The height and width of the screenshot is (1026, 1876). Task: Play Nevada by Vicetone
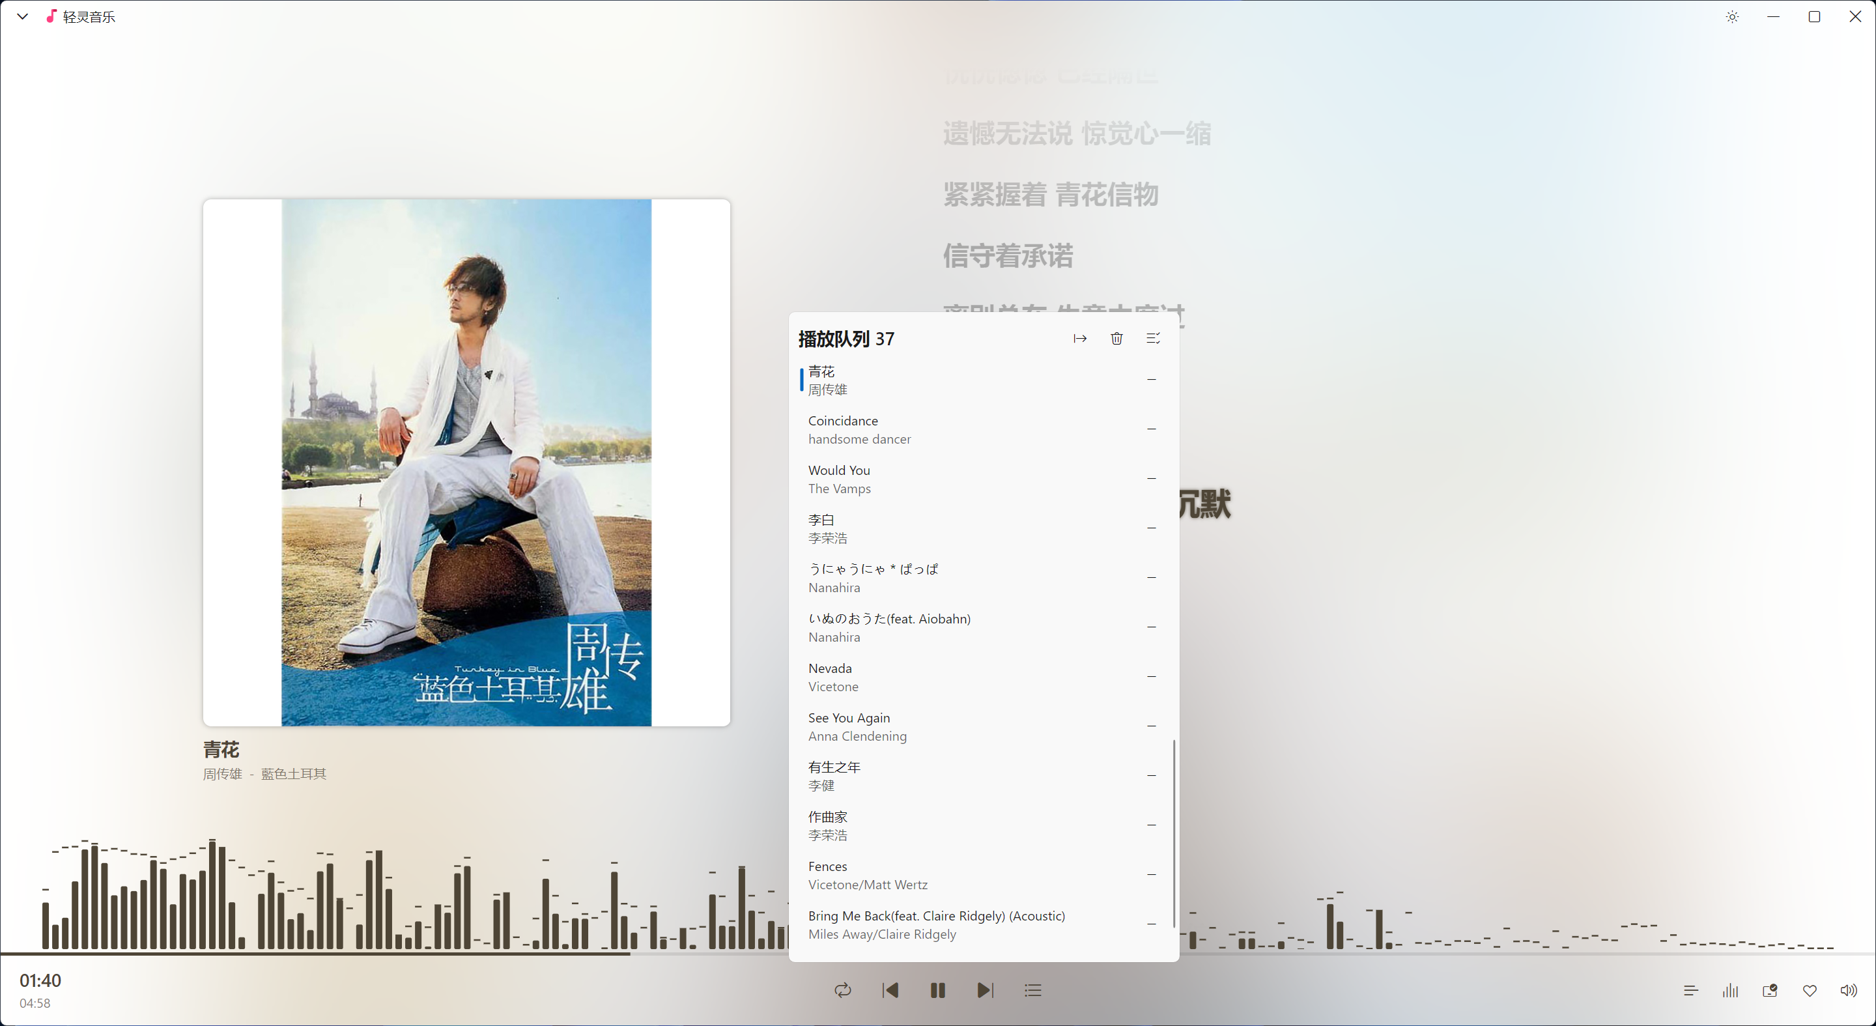click(983, 677)
